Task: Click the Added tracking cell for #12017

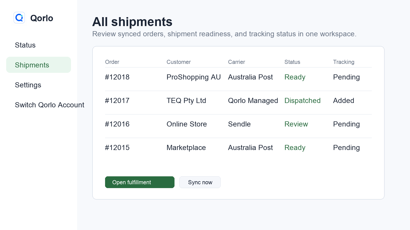Action: click(x=344, y=101)
